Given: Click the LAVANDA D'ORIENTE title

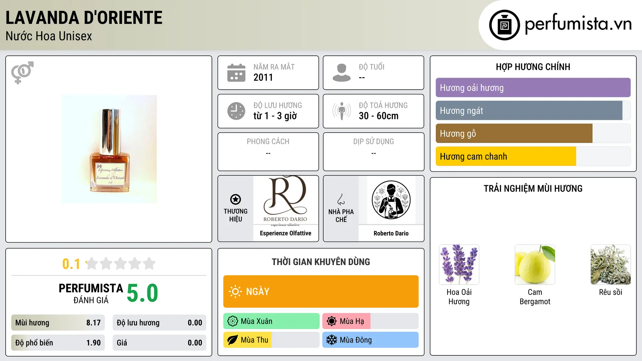Looking at the screenshot, I should point(84,18).
